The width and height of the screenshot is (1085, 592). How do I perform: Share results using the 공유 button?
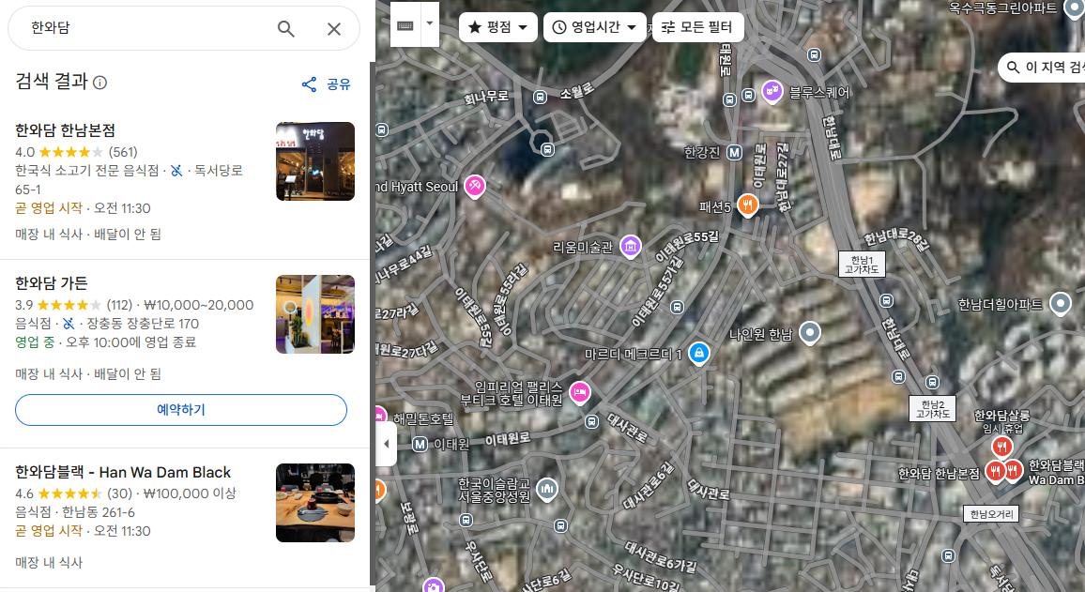point(327,84)
